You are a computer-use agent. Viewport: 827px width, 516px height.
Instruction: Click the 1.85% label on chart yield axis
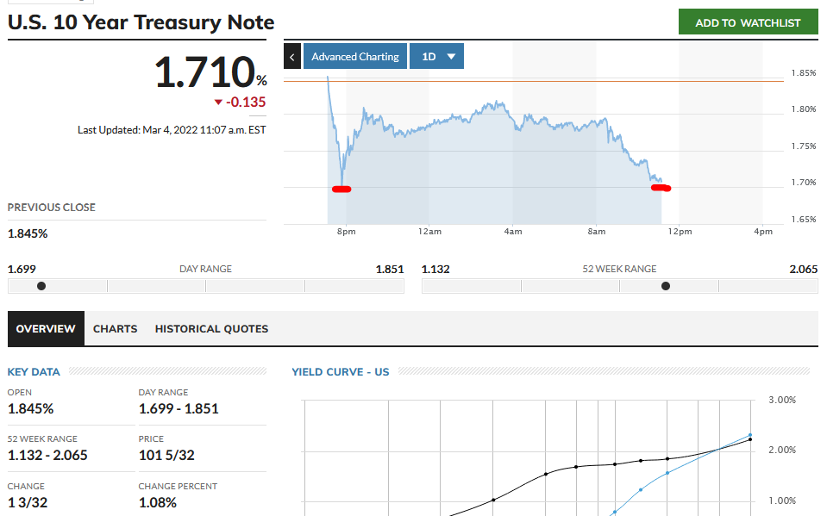point(804,72)
